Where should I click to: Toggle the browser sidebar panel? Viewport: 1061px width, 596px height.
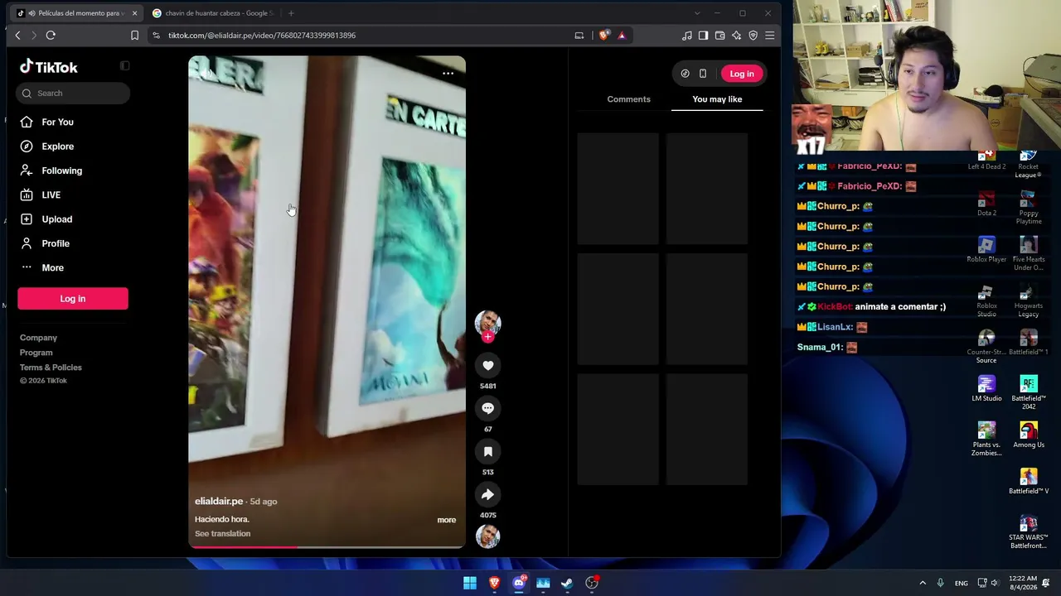703,36
